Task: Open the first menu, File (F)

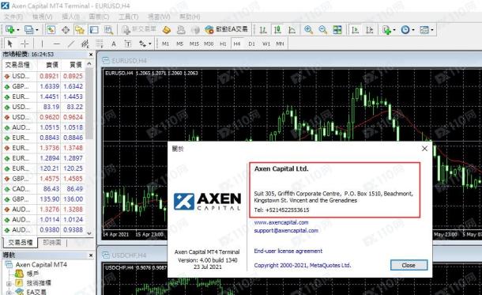Action: point(14,17)
